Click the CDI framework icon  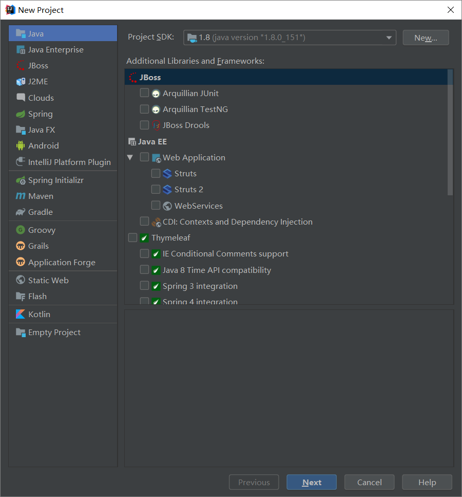pyautogui.click(x=156, y=222)
